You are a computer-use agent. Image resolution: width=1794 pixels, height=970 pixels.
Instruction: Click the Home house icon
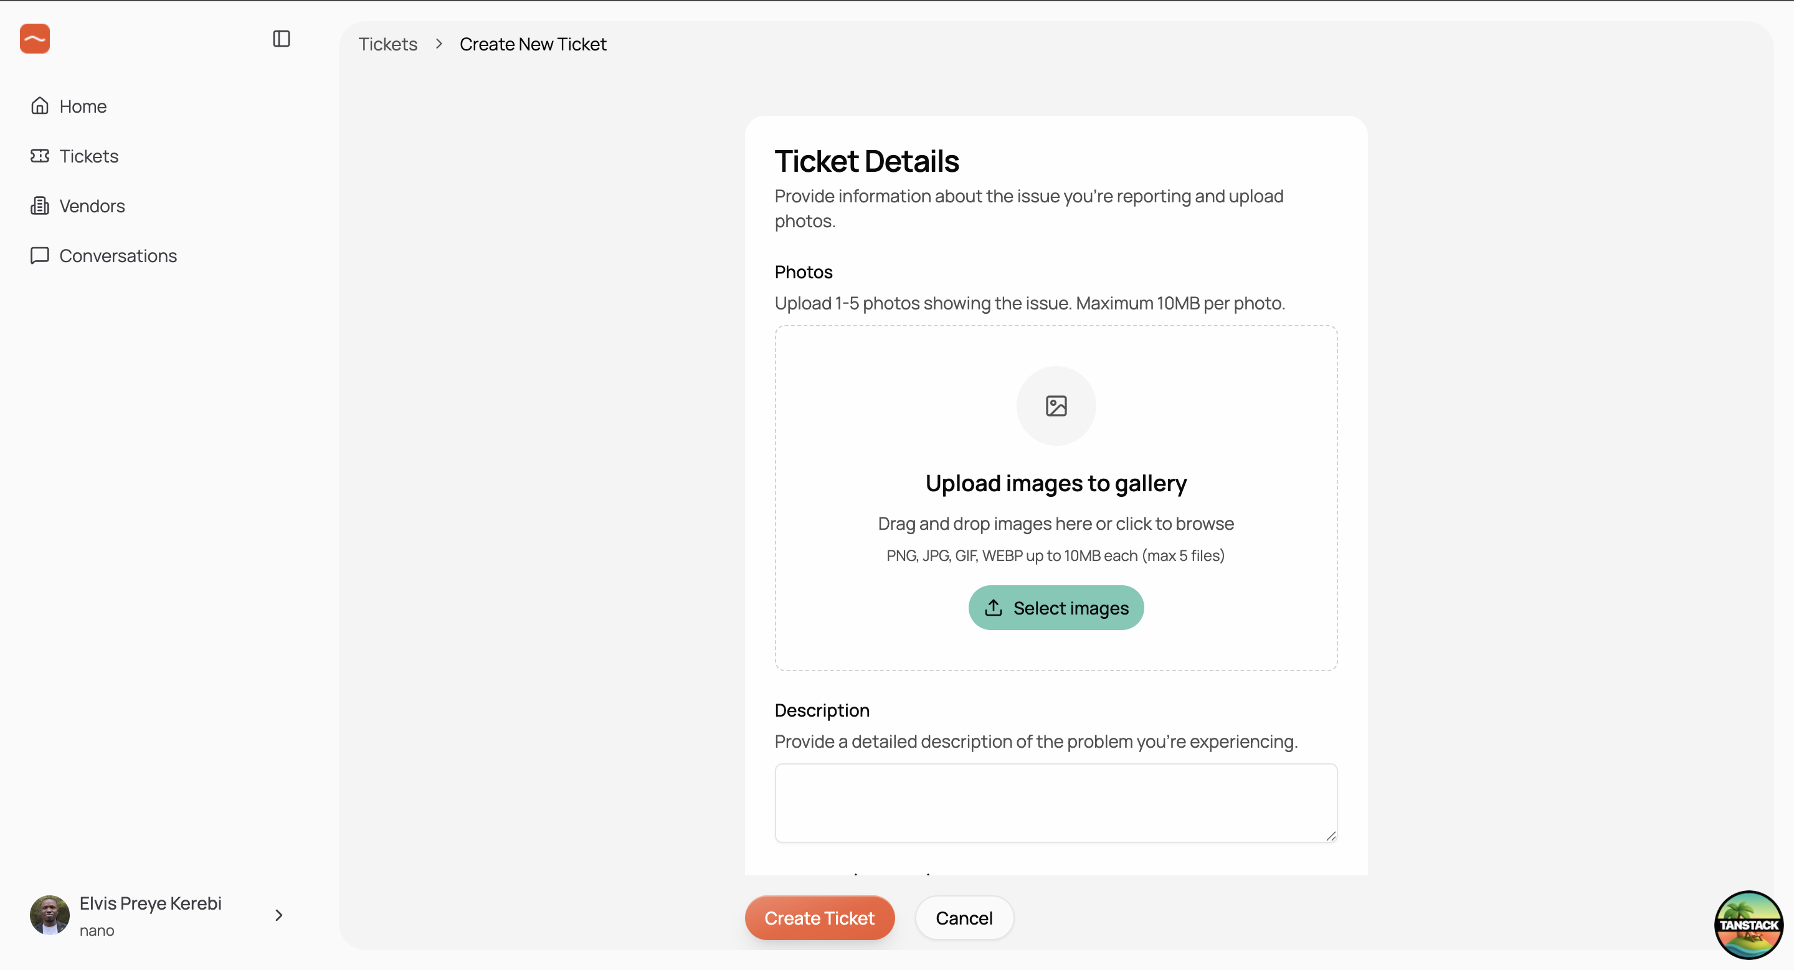[40, 106]
